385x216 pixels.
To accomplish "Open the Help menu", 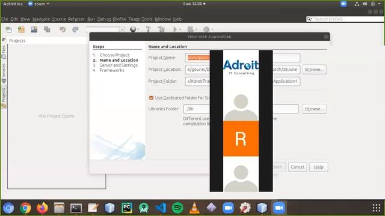I will point(178,19).
